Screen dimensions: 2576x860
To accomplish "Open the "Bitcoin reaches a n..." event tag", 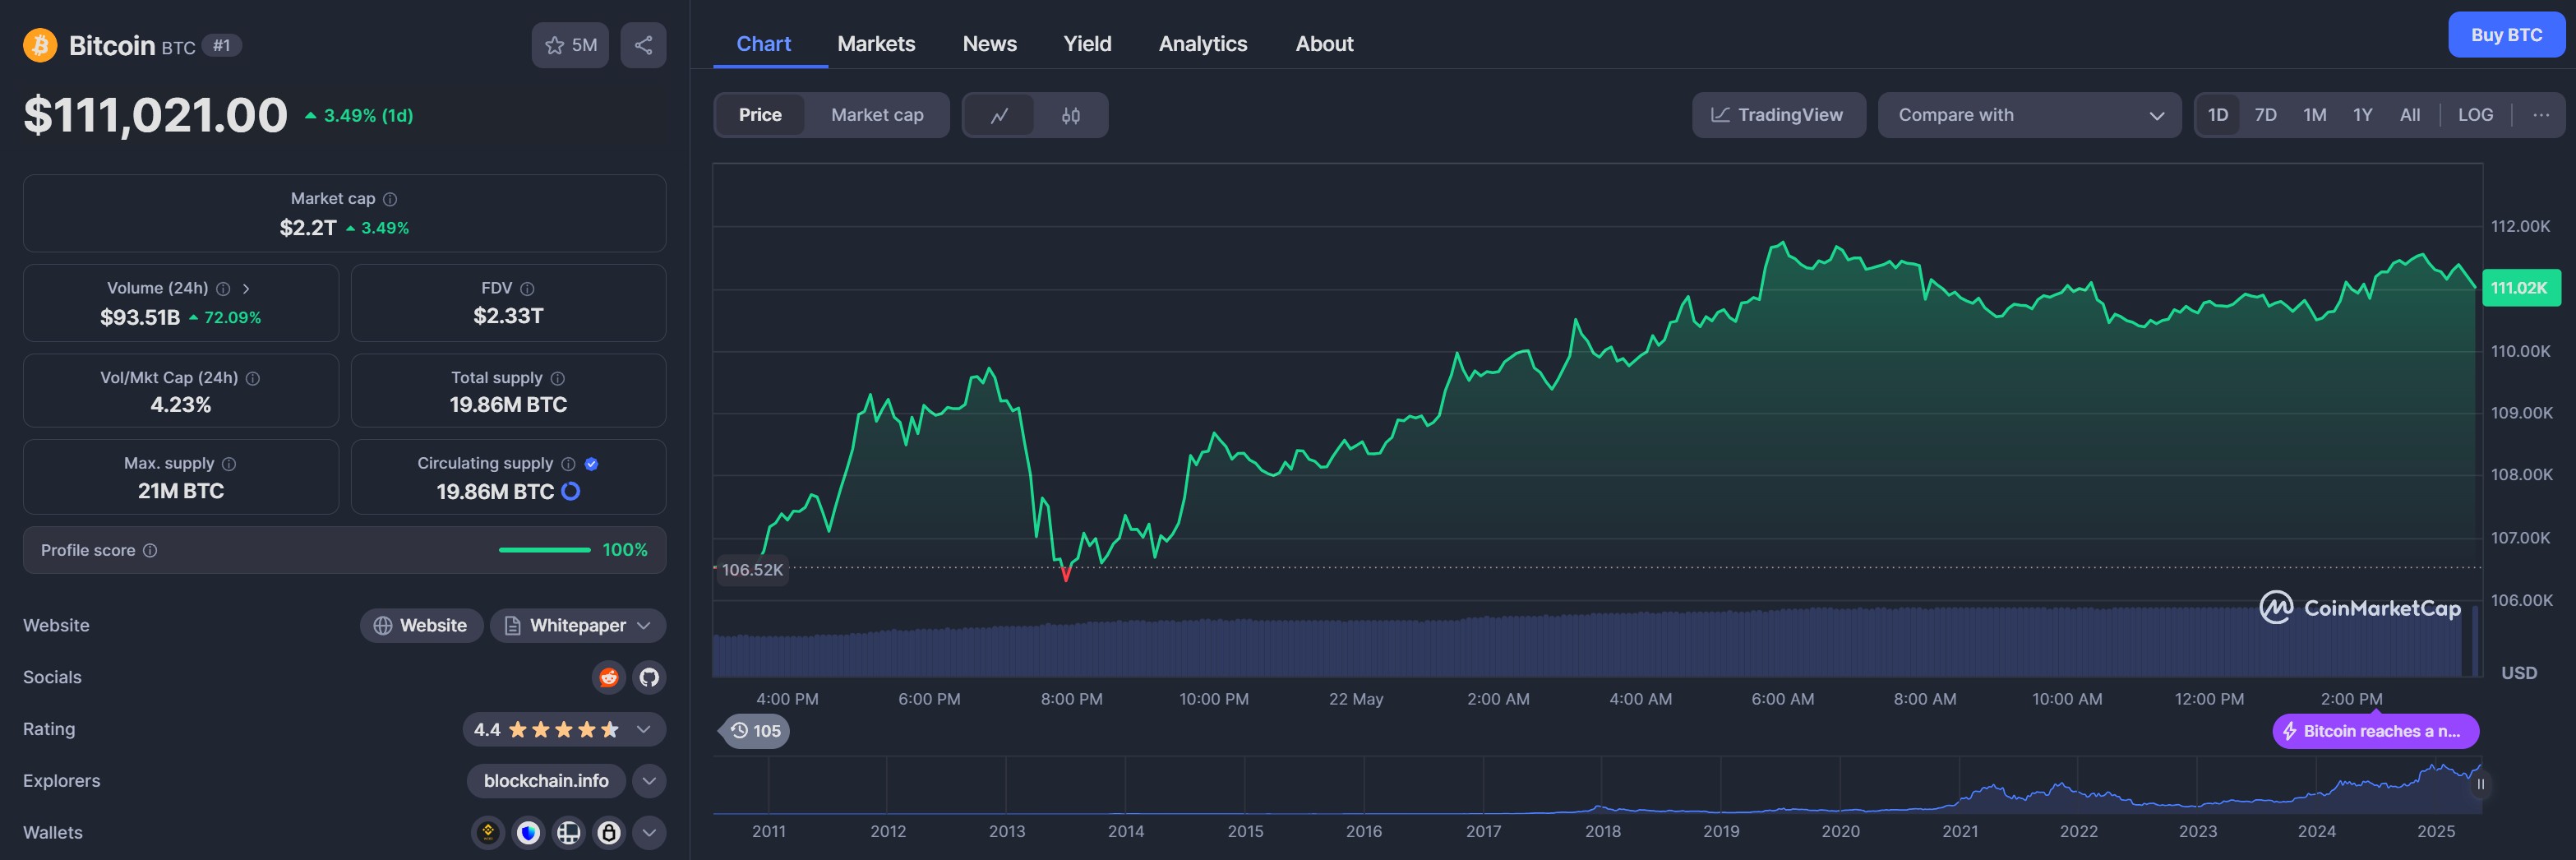I will click(2375, 731).
